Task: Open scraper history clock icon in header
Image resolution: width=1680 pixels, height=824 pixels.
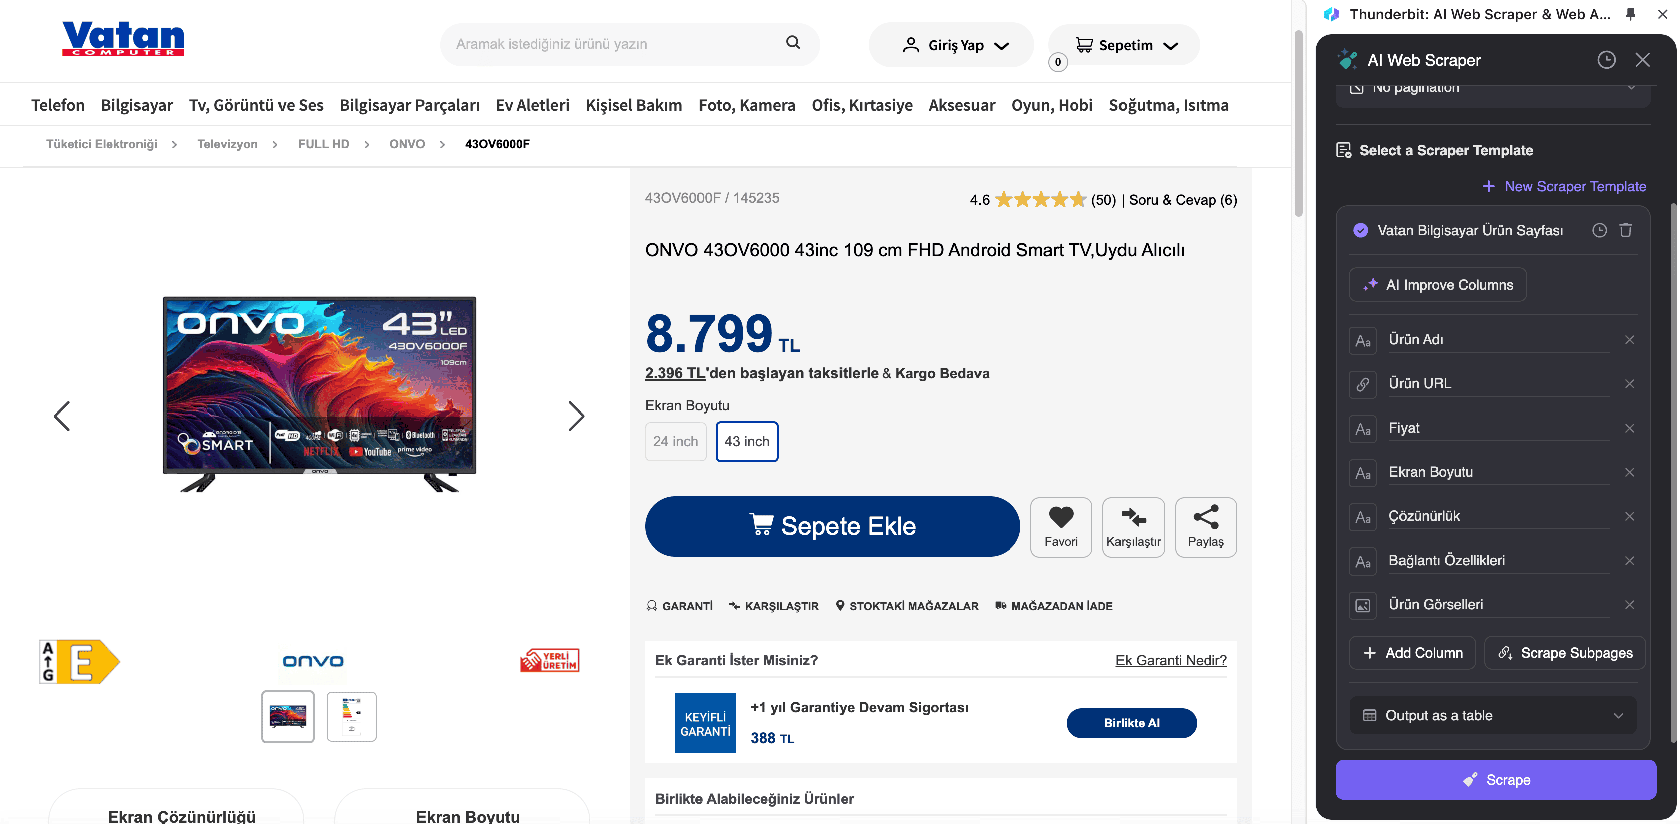Action: tap(1606, 60)
